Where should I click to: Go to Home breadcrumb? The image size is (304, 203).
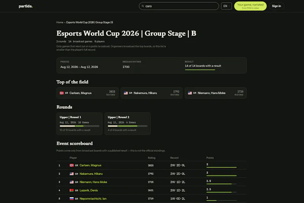point(60,22)
